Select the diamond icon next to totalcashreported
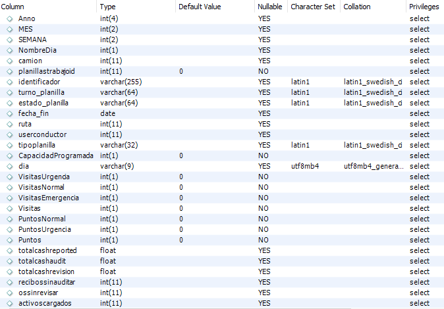 [10, 250]
